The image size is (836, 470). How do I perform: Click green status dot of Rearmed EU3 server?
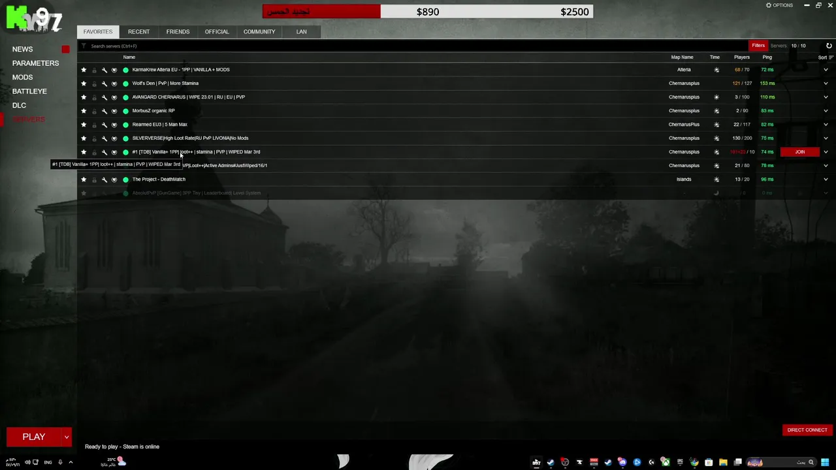(125, 125)
